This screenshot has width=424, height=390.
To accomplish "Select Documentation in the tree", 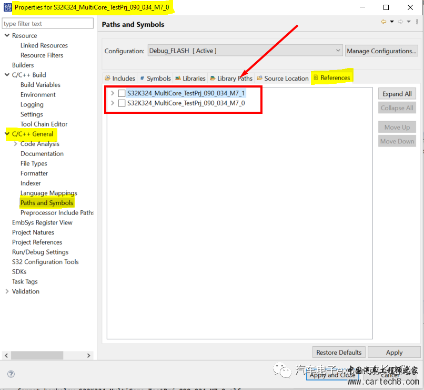I will pos(42,153).
